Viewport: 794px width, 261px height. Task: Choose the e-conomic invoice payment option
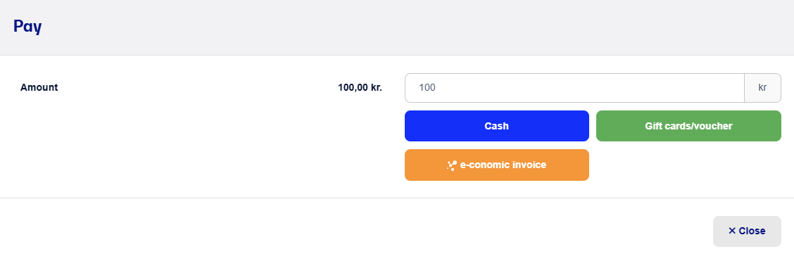[x=496, y=165]
